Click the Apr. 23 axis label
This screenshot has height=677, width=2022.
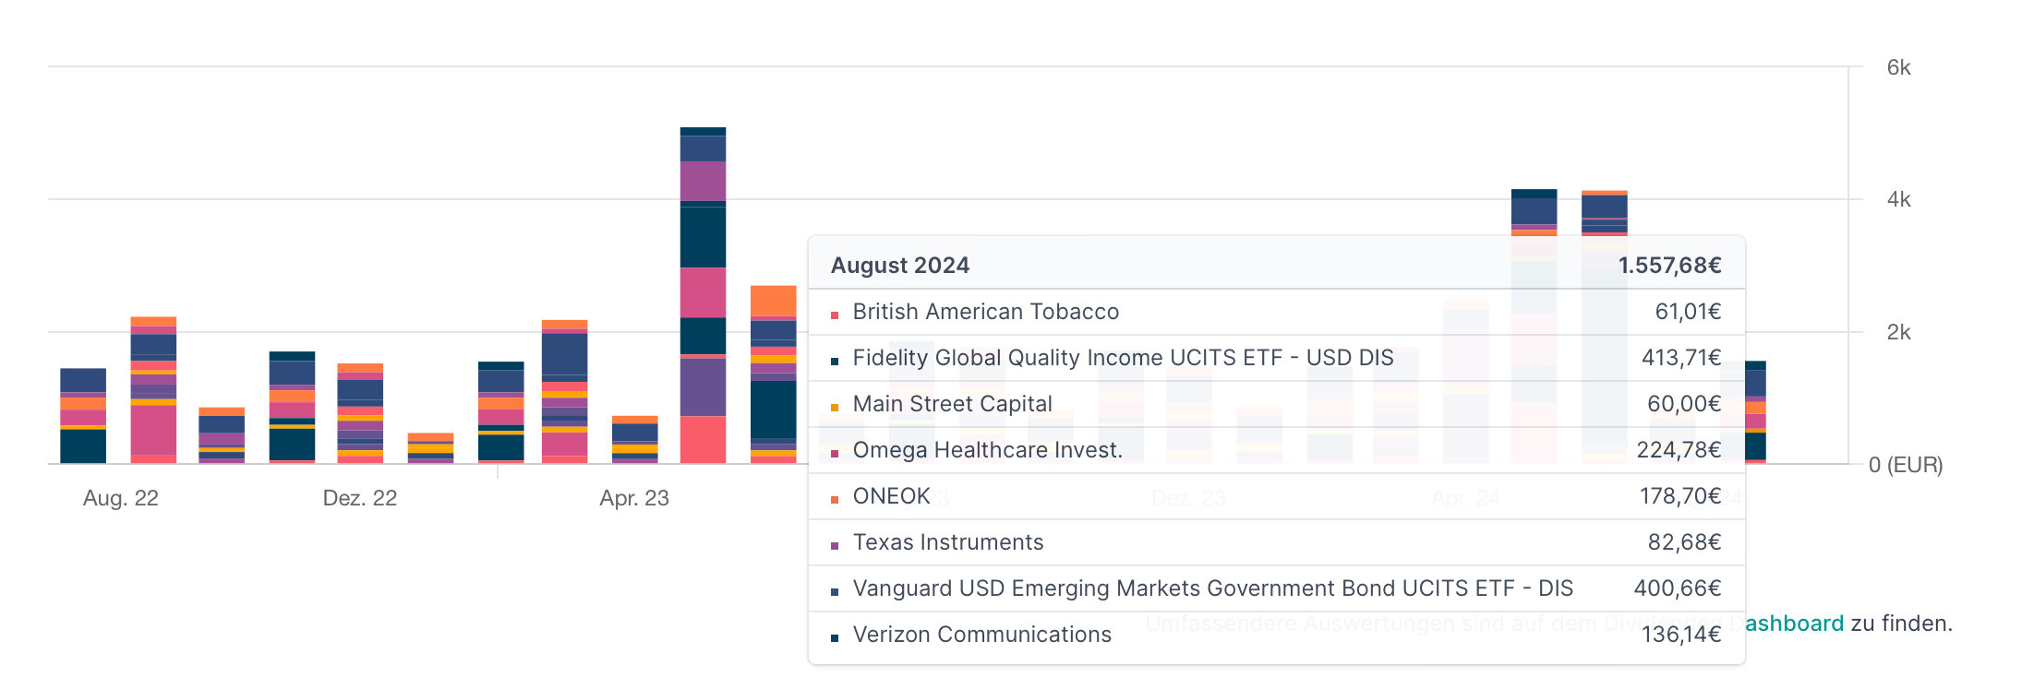pos(634,498)
